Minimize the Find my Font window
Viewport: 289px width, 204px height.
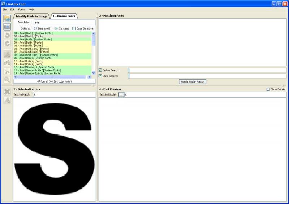(274, 4)
